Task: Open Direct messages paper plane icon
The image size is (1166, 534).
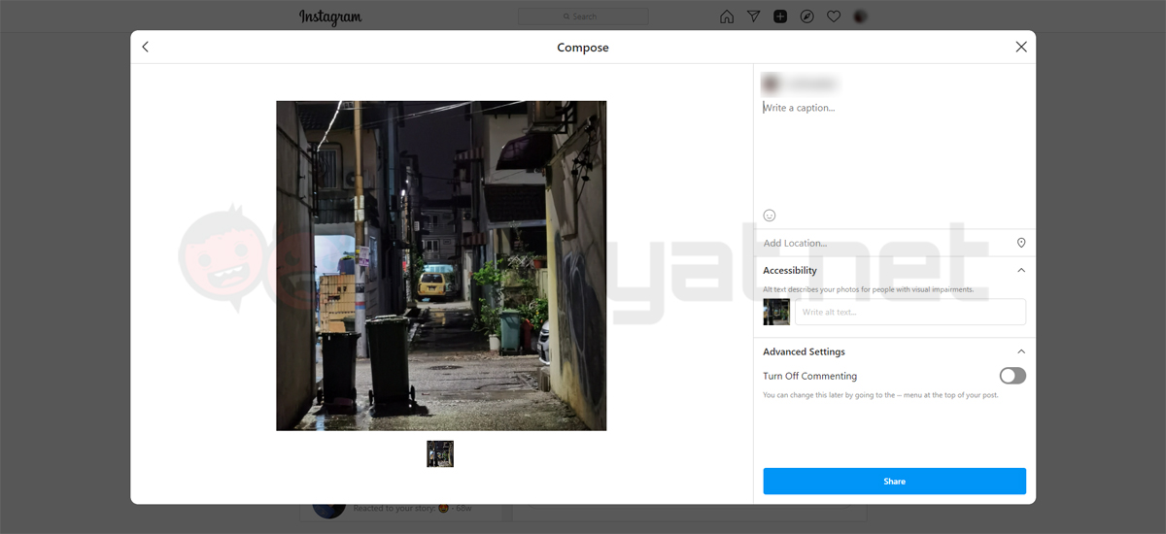Action: point(753,17)
